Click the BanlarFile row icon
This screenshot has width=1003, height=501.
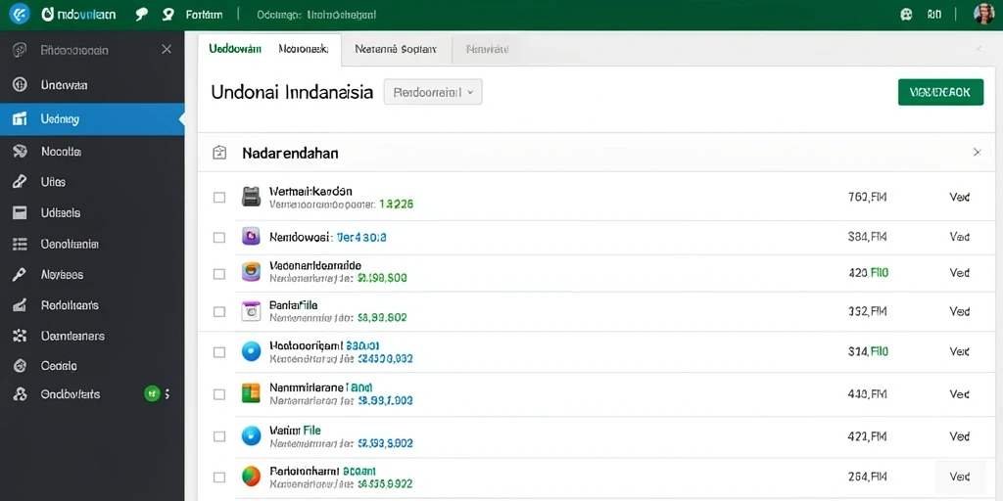click(252, 311)
